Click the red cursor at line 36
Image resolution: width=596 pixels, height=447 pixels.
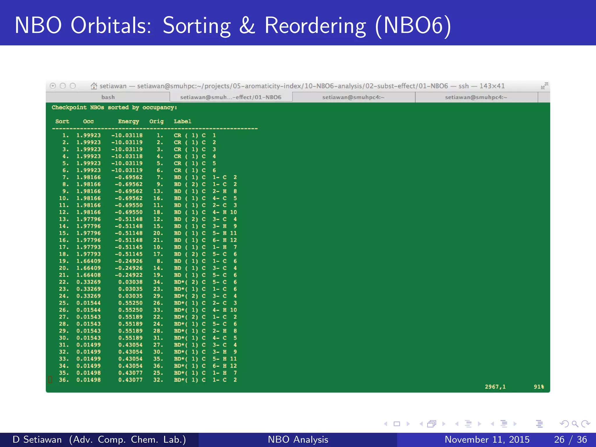[50, 380]
